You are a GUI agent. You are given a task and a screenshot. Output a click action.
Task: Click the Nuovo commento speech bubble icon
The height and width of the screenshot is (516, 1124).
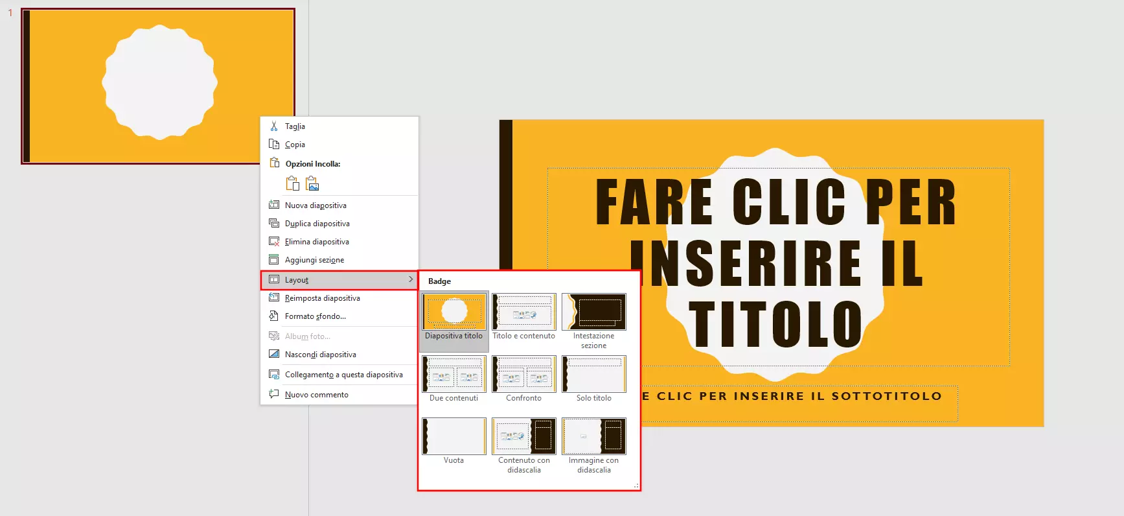coord(274,394)
